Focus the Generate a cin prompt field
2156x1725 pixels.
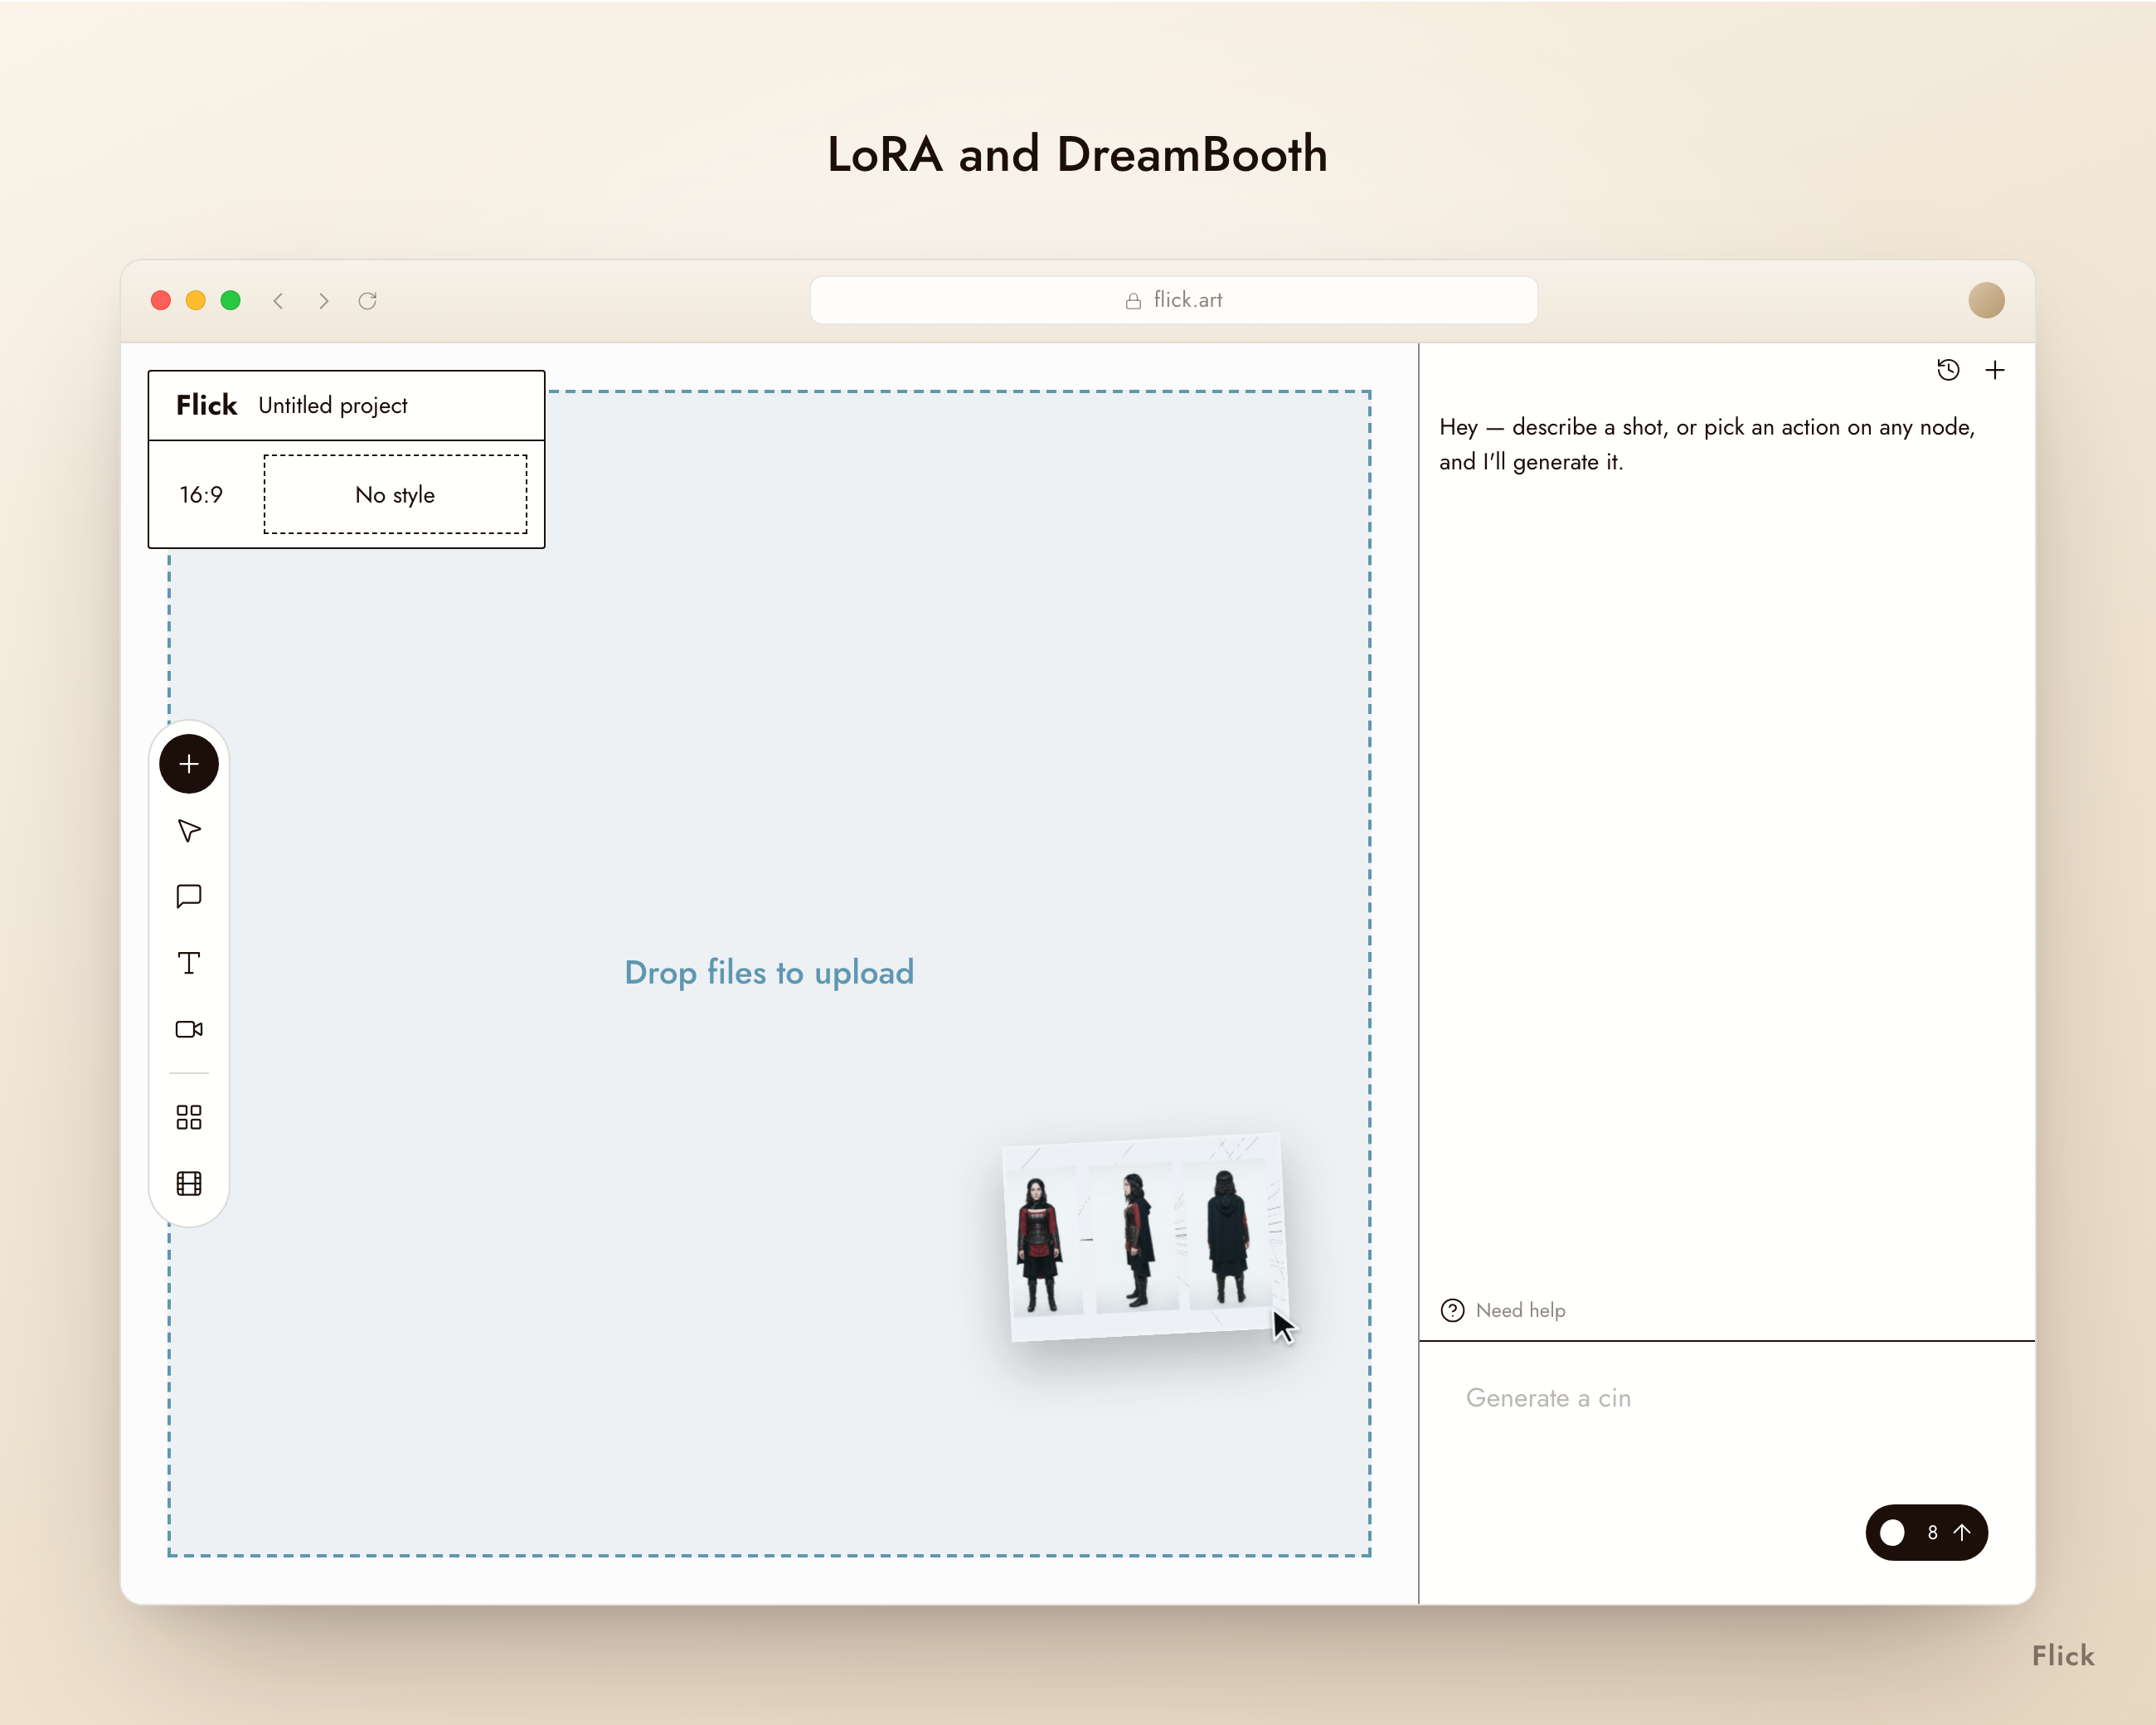pos(1726,1398)
